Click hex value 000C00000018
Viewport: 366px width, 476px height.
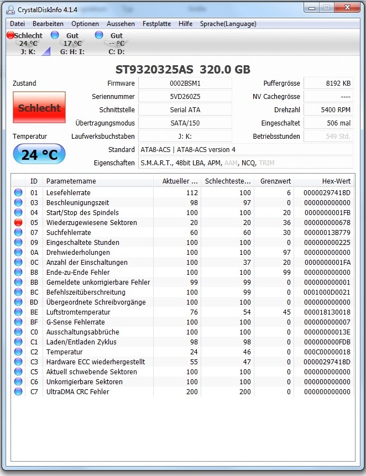point(327,352)
